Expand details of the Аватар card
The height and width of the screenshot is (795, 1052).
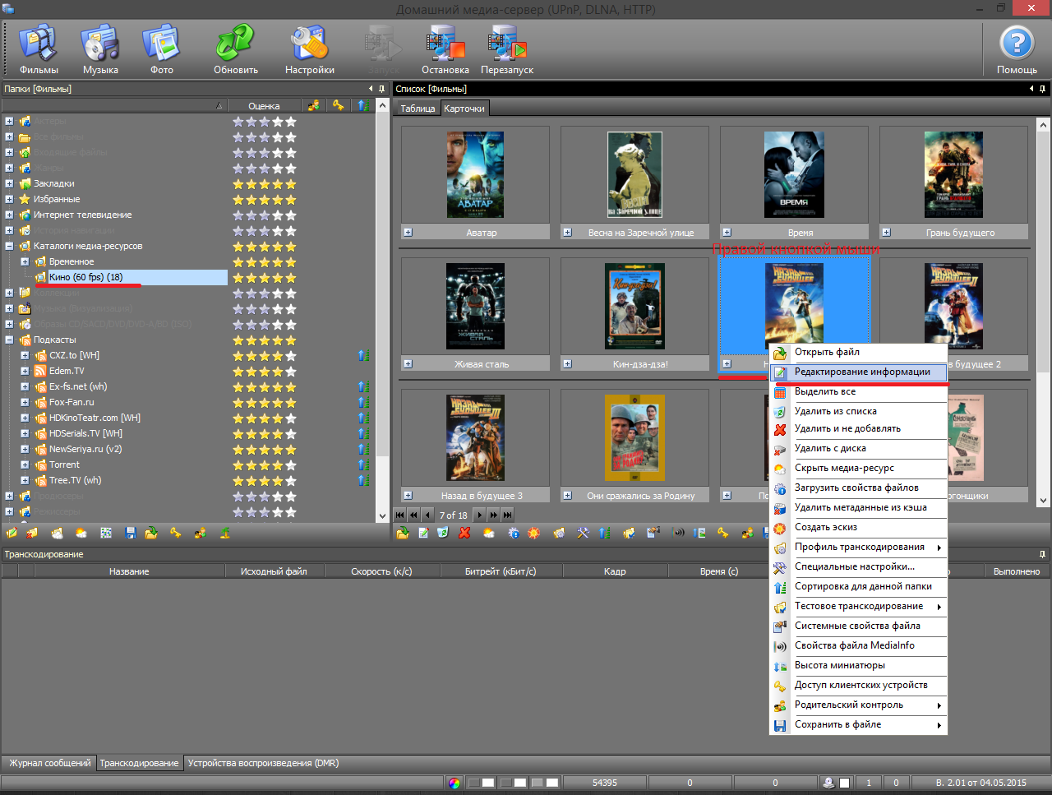408,233
